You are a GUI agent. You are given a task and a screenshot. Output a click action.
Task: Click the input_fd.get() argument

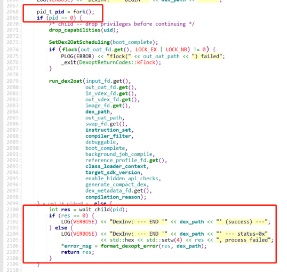(x=107, y=81)
